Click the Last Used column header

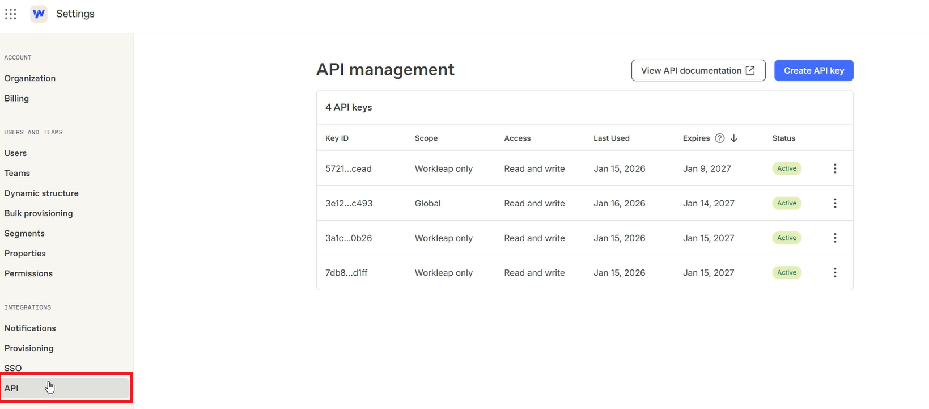coord(612,138)
